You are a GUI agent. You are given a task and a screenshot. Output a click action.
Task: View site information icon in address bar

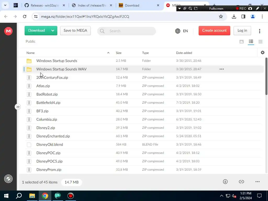point(36,16)
